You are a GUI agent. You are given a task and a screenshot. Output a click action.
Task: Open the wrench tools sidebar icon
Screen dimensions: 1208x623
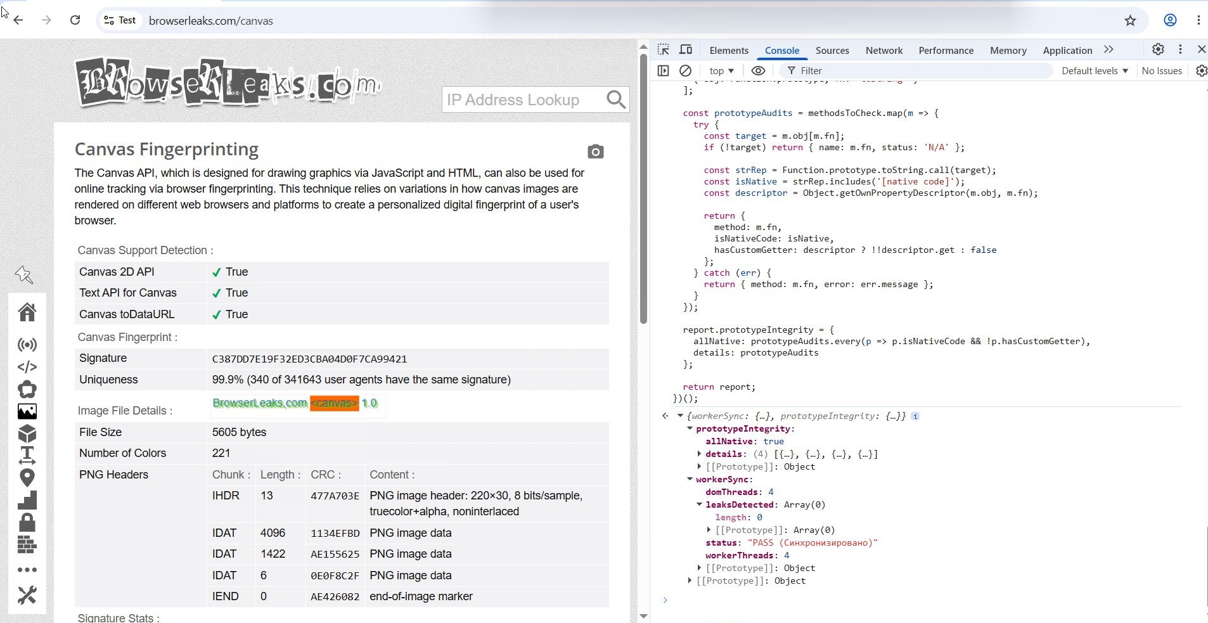click(27, 595)
